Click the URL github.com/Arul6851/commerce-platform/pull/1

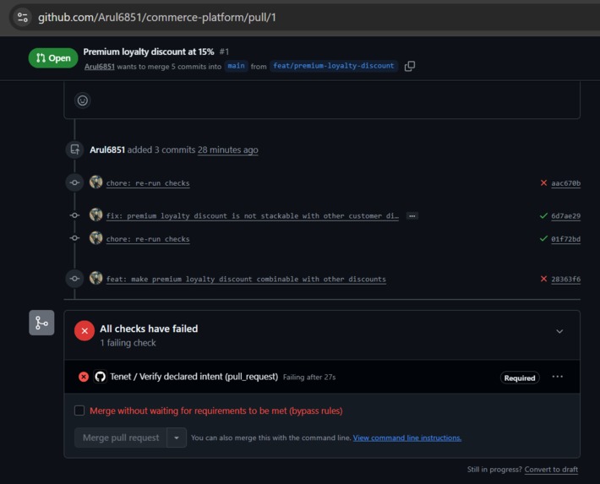[157, 17]
